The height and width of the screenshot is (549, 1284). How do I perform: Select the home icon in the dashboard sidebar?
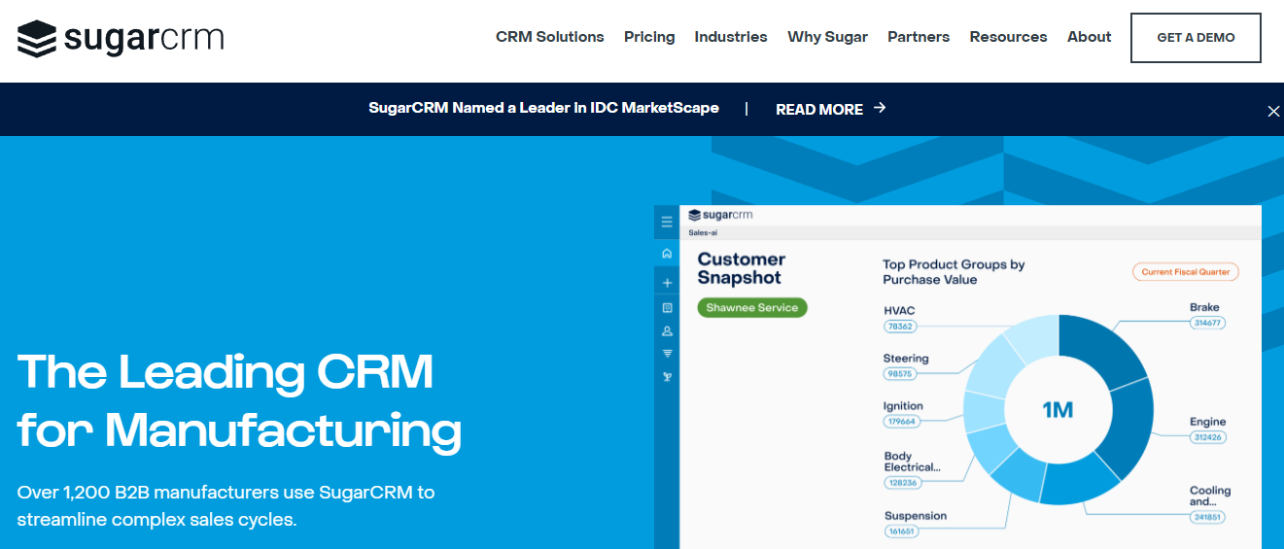667,254
